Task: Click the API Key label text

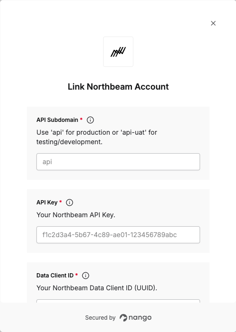Action: point(47,203)
